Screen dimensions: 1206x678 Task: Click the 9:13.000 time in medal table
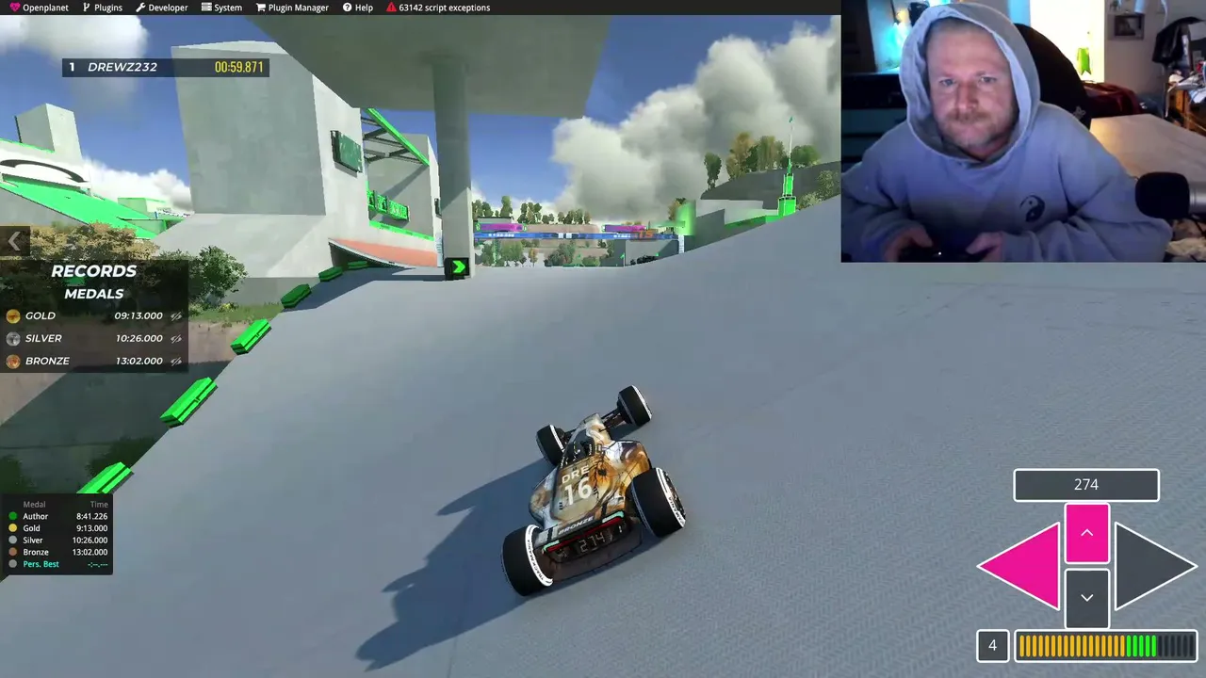pyautogui.click(x=92, y=528)
